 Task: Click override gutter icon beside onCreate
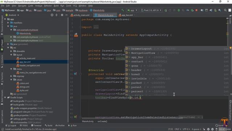tap(75, 74)
